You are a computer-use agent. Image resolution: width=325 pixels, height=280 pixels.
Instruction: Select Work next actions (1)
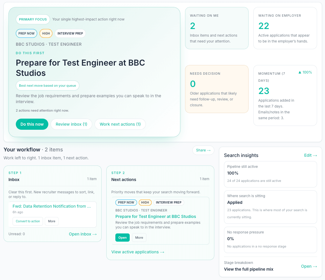coord(120,124)
